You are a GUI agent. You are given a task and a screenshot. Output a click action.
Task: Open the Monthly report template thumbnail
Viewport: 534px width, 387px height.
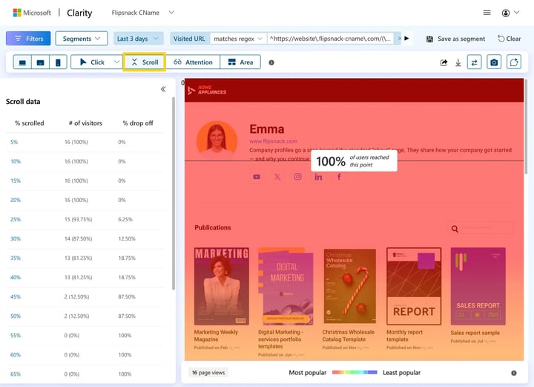click(x=414, y=286)
